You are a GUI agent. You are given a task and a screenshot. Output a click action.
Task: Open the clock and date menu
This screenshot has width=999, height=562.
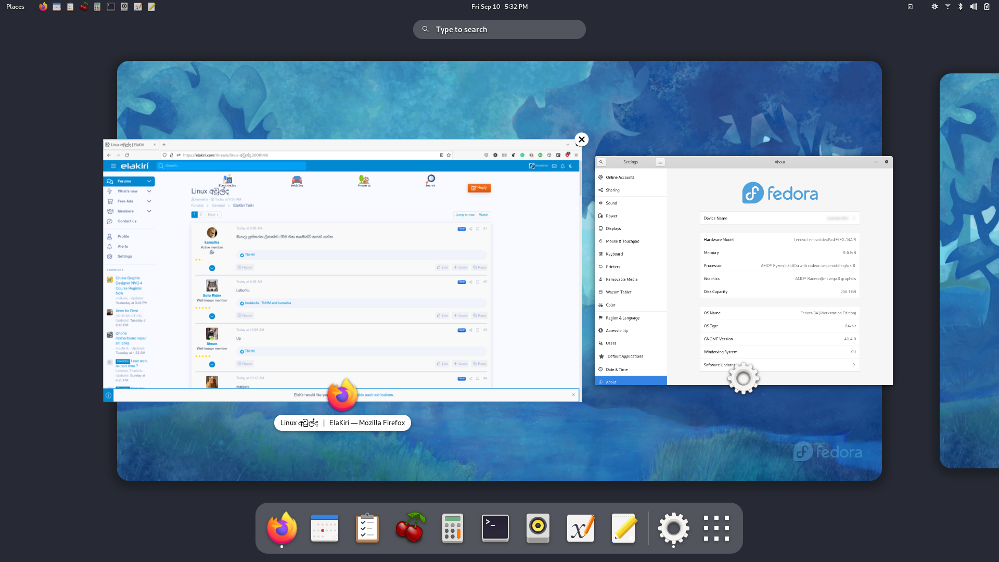pyautogui.click(x=499, y=7)
